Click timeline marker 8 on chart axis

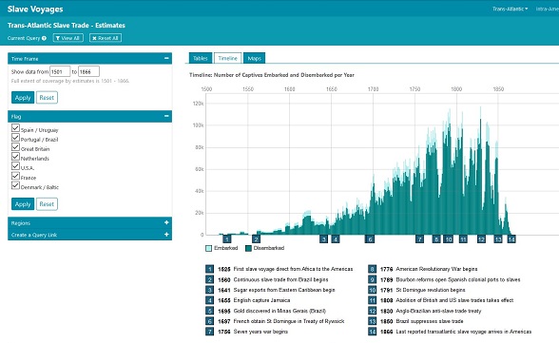436,239
